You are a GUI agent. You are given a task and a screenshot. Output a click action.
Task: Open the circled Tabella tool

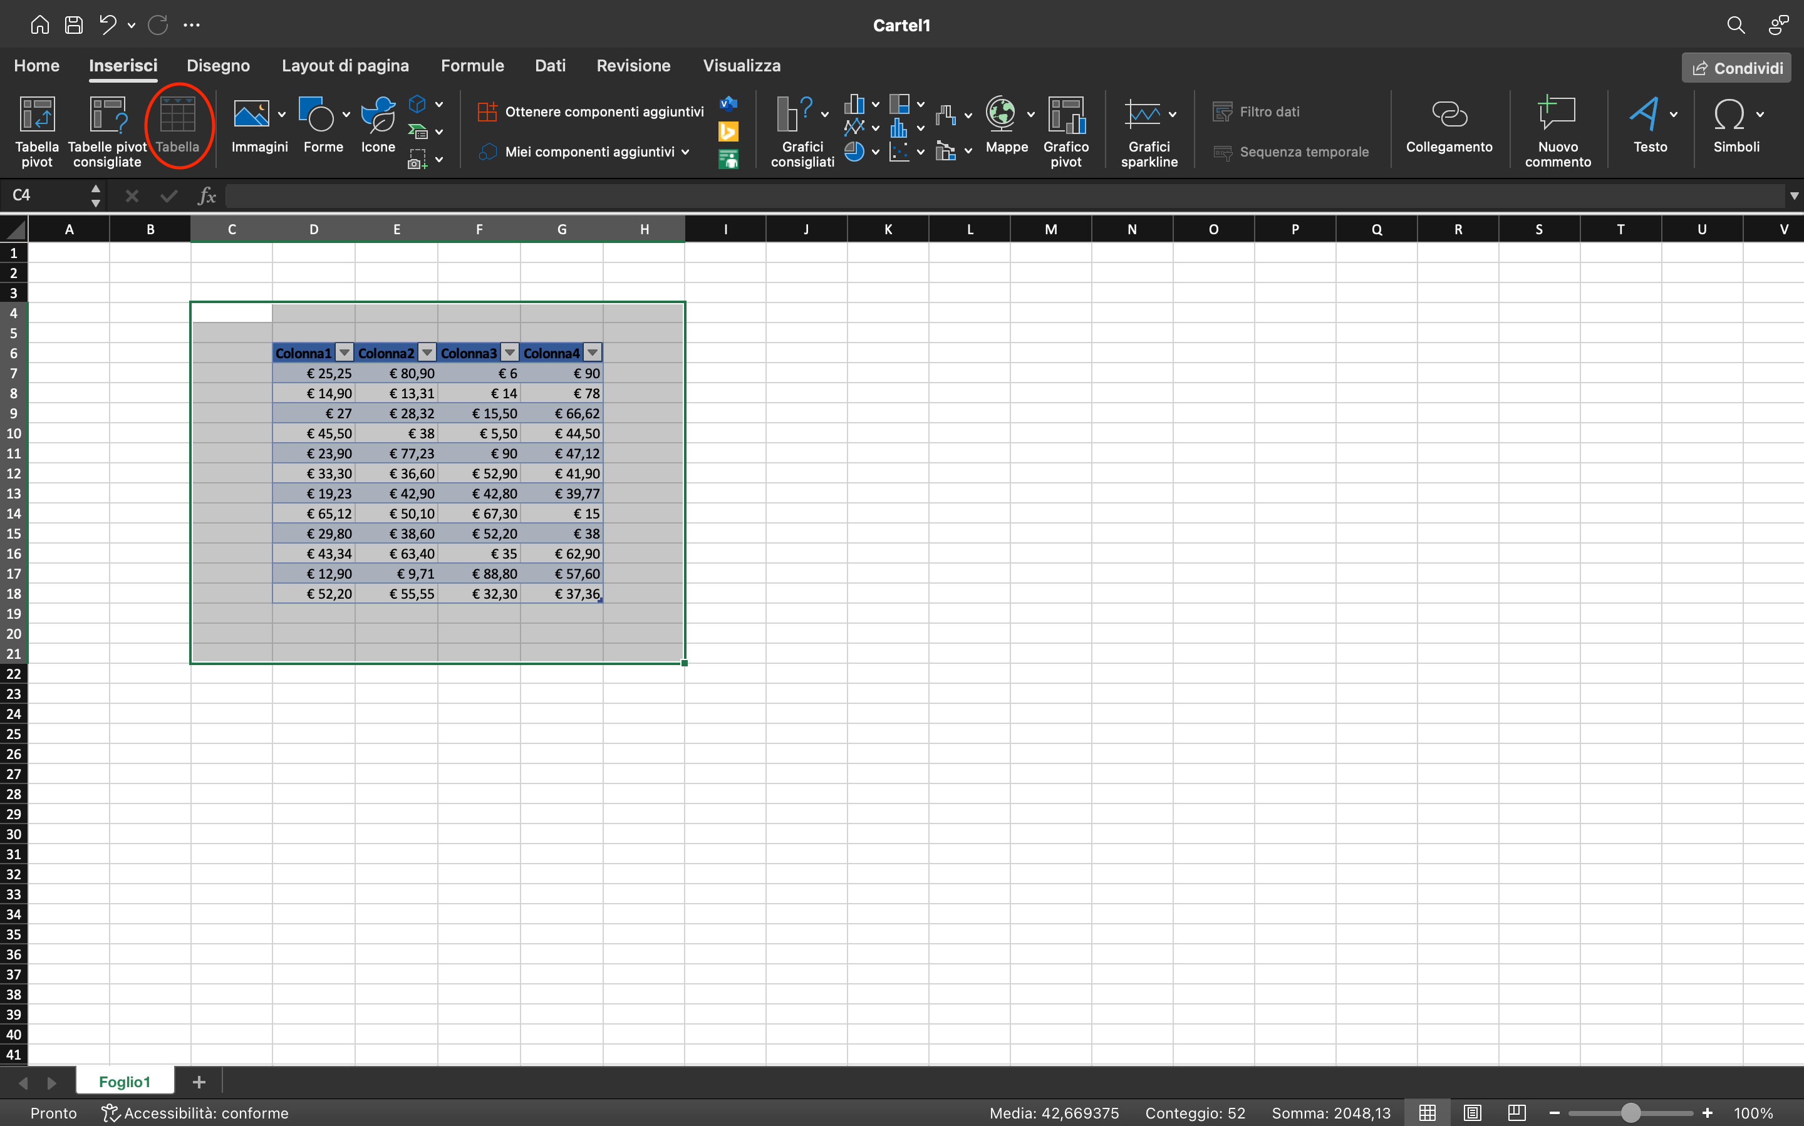pyautogui.click(x=178, y=125)
